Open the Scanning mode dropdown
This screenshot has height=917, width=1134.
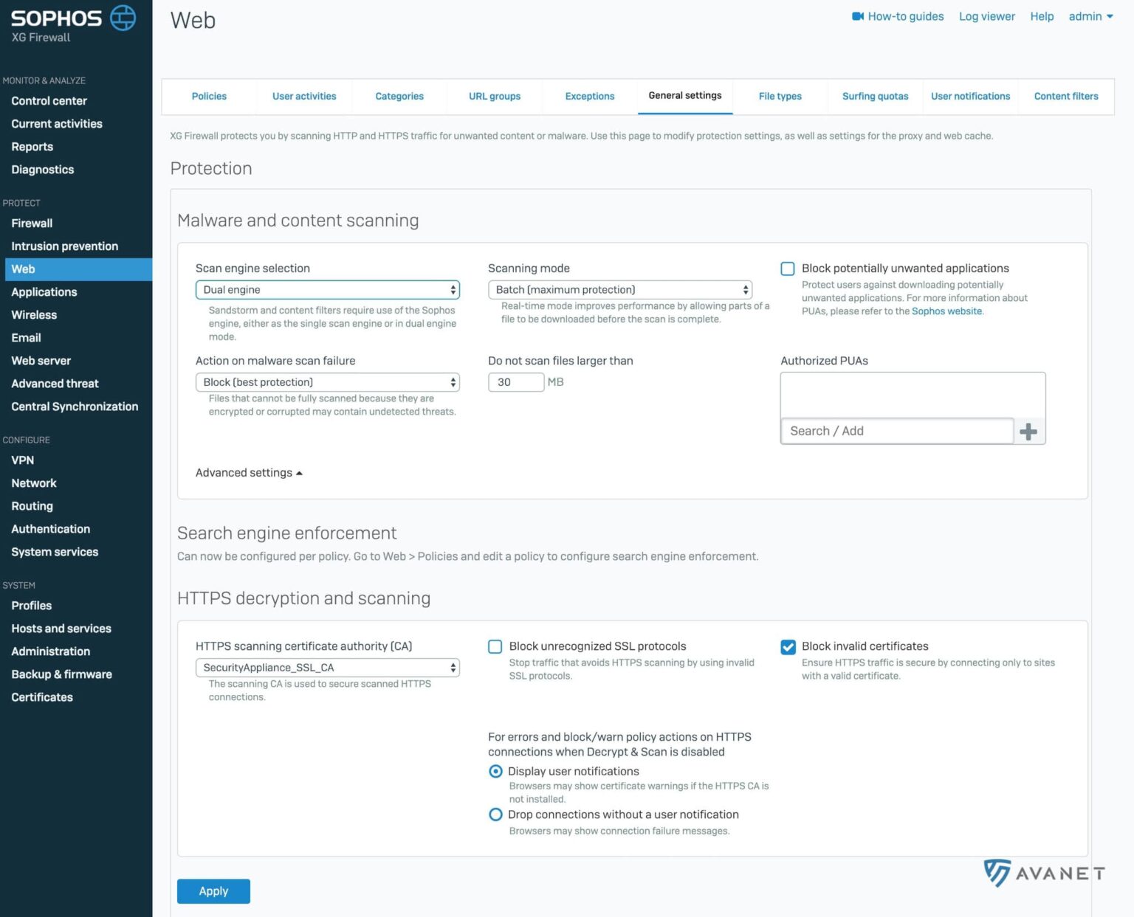pyautogui.click(x=619, y=289)
